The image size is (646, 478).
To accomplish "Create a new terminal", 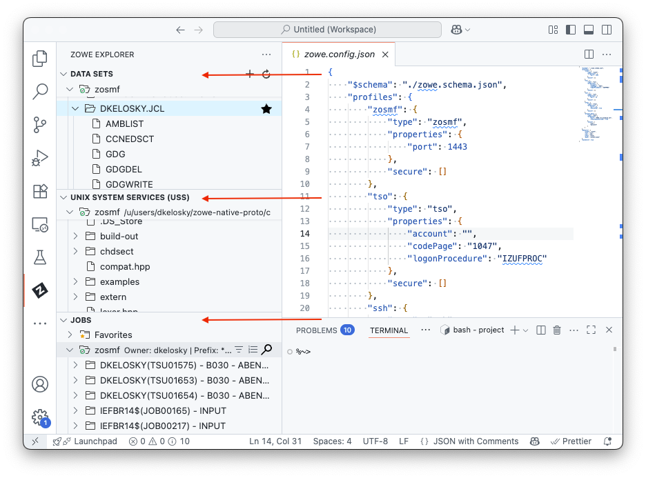I will coord(515,330).
